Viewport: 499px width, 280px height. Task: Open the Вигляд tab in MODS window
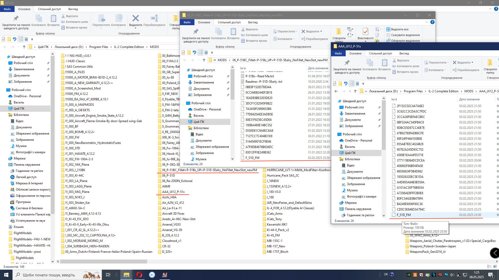pos(73,9)
